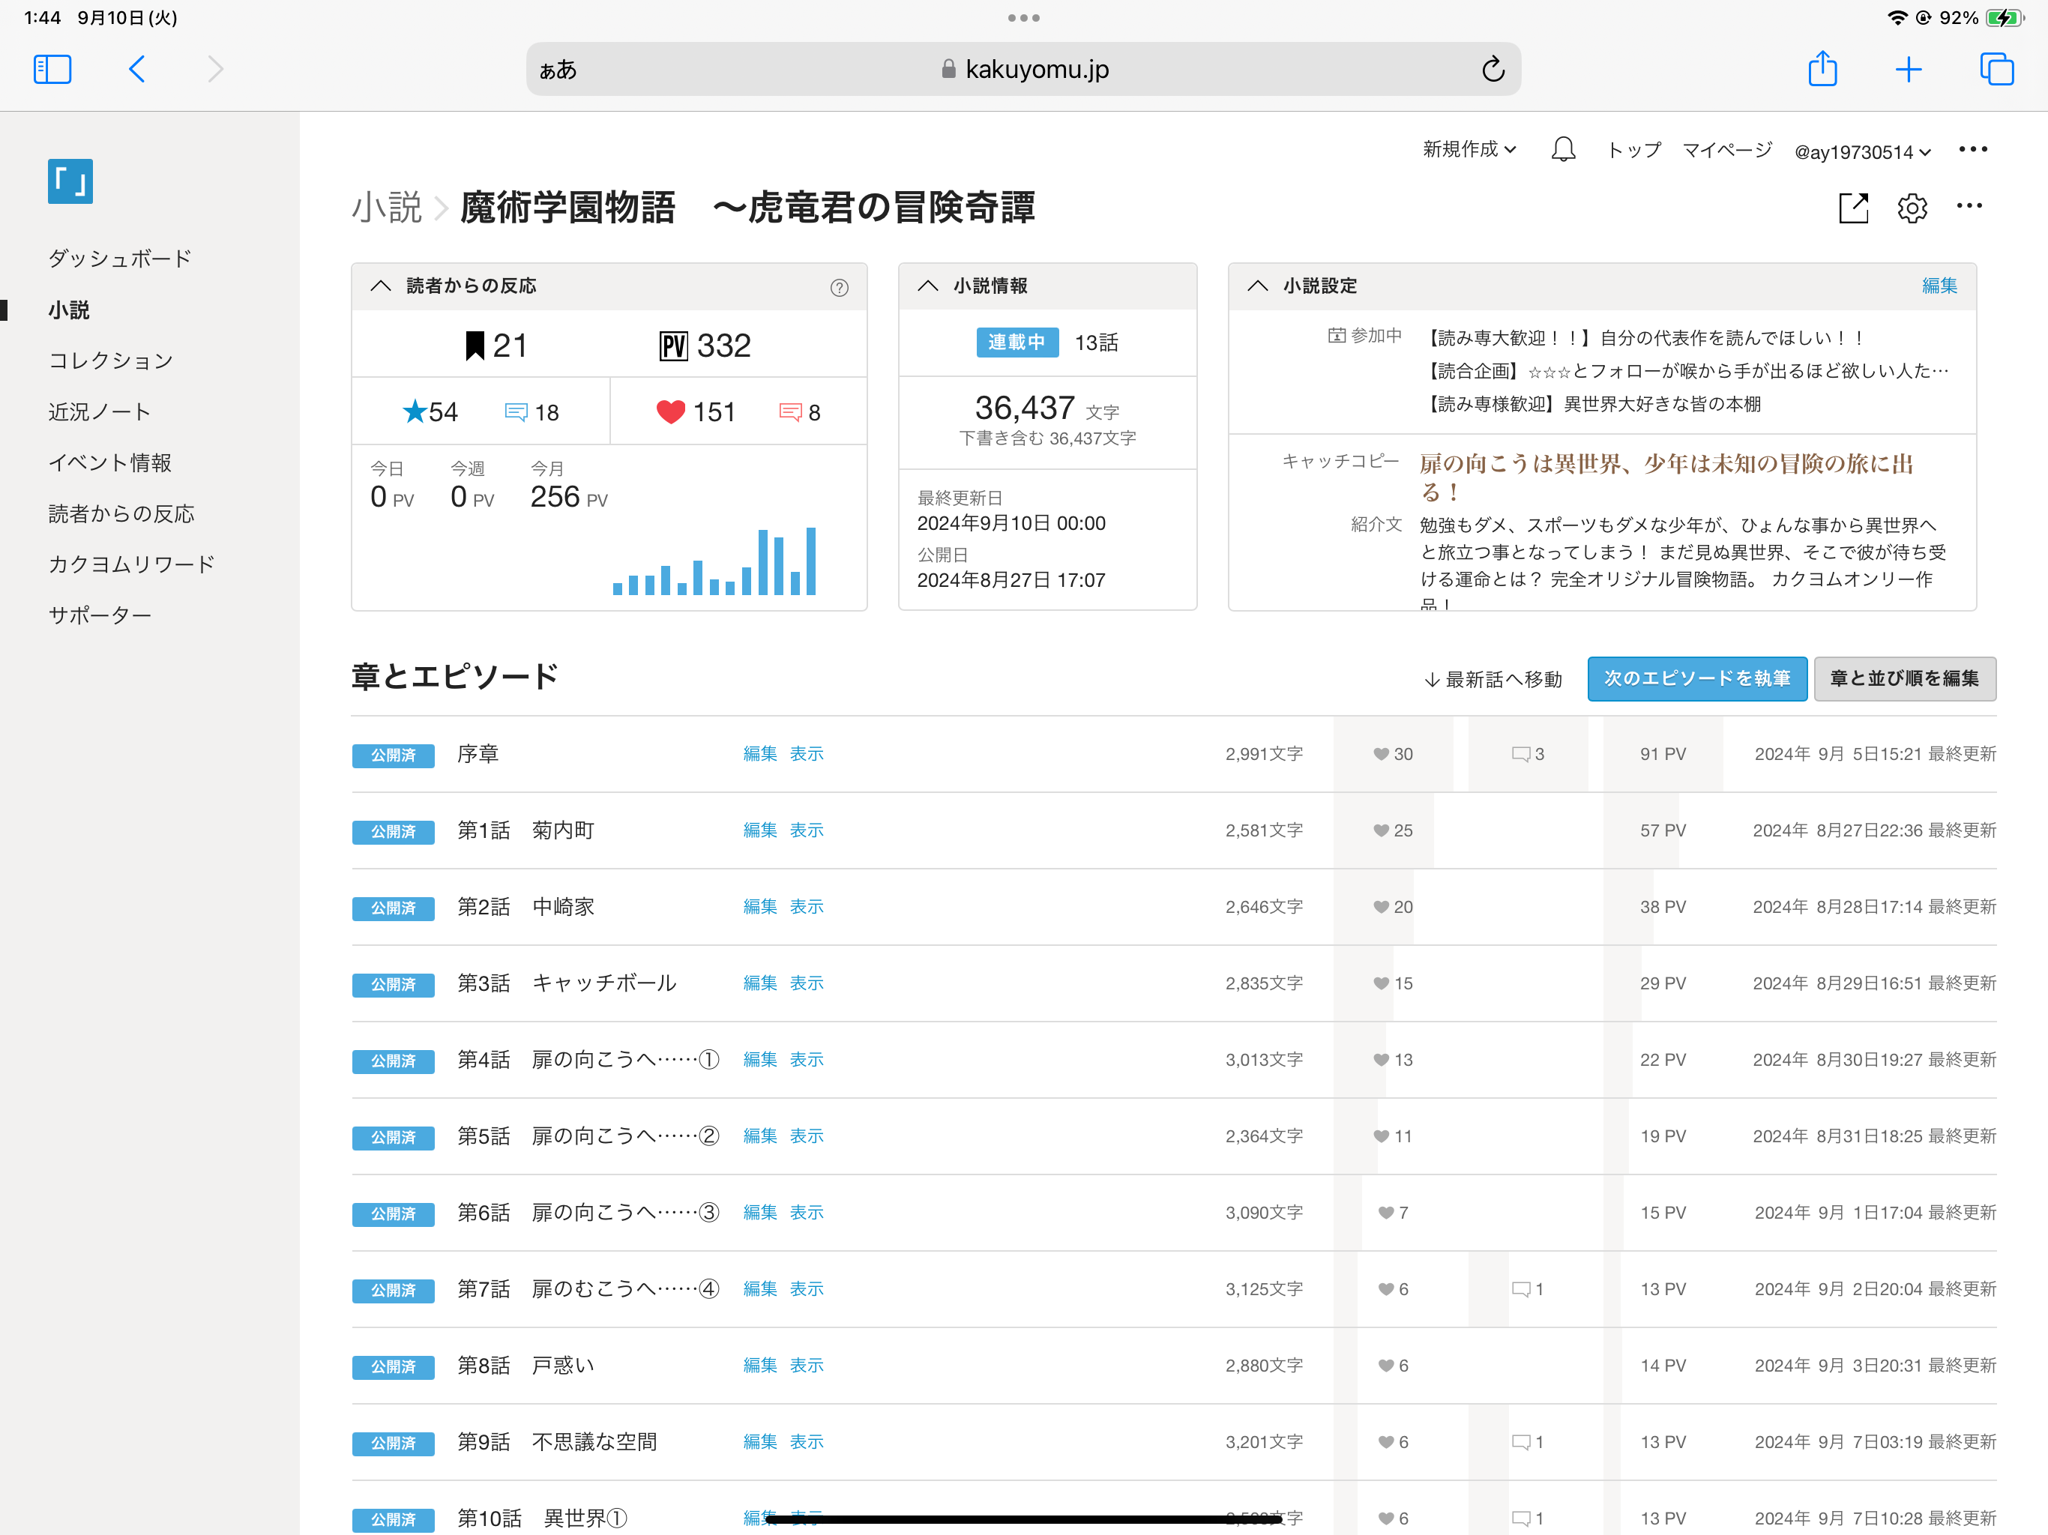This screenshot has width=2048, height=1535.
Task: Collapse the 小説情報 panel
Action: coord(928,286)
